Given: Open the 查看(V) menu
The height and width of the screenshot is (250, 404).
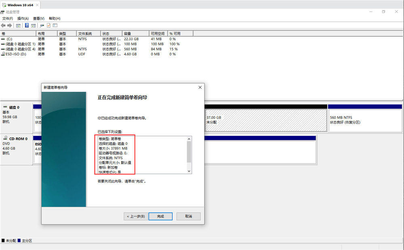Looking at the screenshot, I should click(x=39, y=18).
